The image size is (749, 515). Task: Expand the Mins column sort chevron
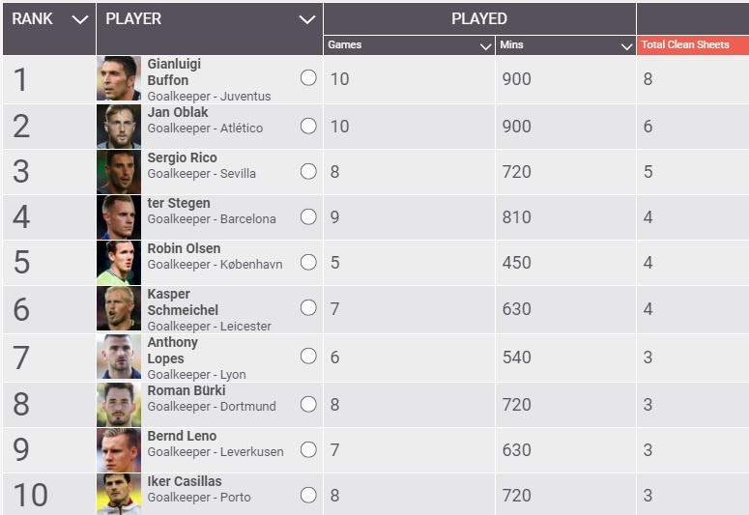coord(625,45)
